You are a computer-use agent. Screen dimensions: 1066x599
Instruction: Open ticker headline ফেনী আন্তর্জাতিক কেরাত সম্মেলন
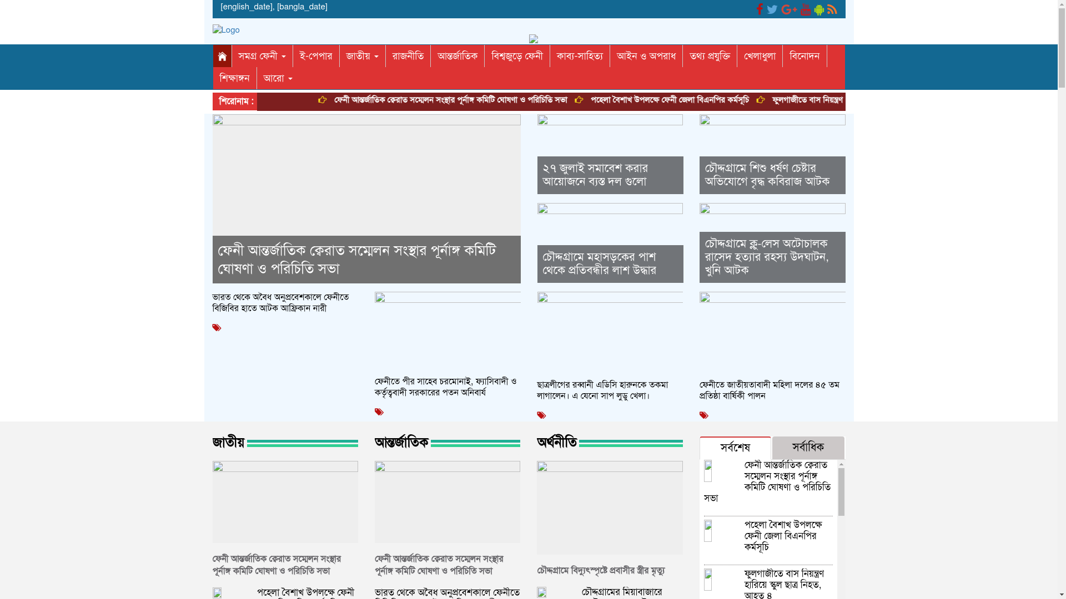click(x=450, y=100)
